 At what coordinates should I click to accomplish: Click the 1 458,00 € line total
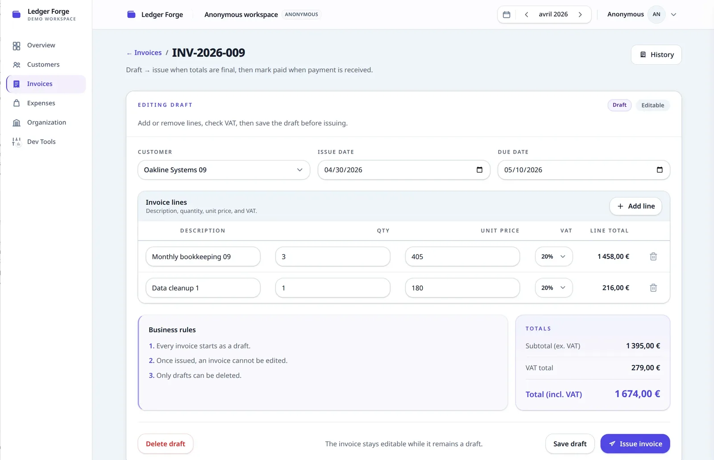click(x=613, y=257)
